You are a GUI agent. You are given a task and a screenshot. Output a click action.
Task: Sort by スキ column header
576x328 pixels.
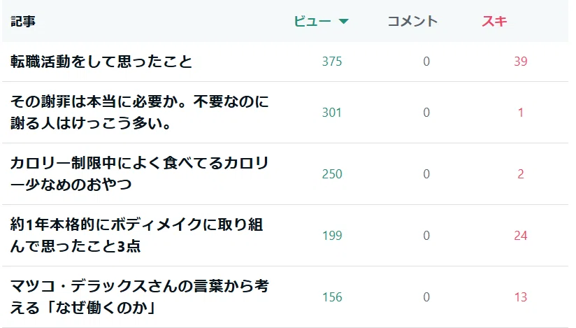pos(494,21)
